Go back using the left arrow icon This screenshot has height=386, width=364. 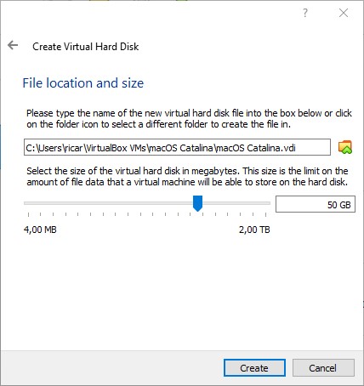click(13, 45)
